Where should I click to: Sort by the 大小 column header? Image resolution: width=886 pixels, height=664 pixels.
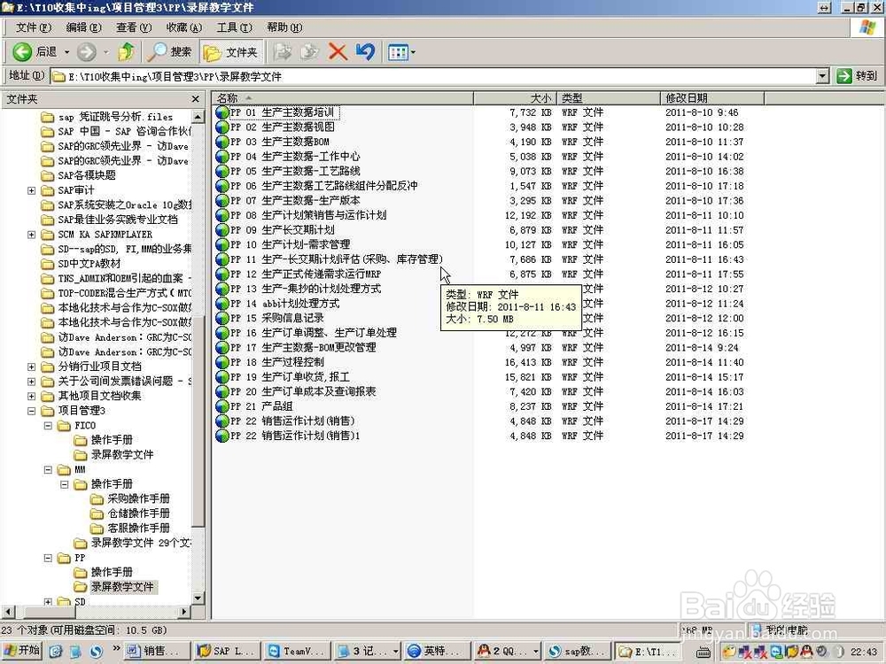tap(516, 98)
